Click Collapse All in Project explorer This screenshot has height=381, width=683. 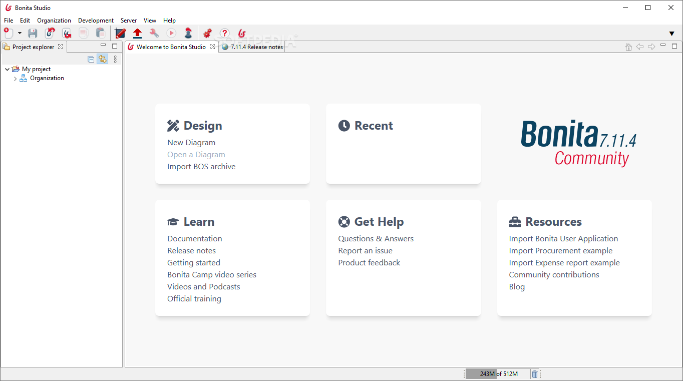[x=91, y=59]
